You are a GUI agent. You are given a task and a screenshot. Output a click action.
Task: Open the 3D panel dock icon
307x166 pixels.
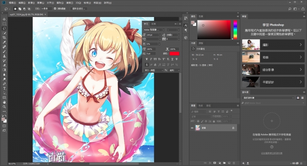186,37
